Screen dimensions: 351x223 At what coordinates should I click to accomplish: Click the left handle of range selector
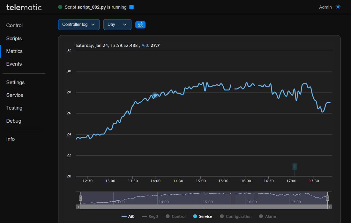(x=80, y=198)
